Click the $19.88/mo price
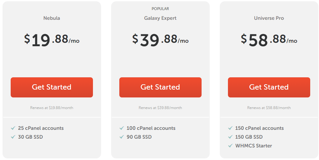The image size is (319, 160). point(52,40)
